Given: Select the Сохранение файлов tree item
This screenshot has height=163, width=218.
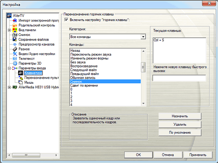Looking at the screenshot, I should (34, 39).
